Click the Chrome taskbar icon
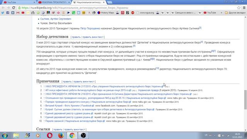The height and width of the screenshot is (139, 247). click(x=72, y=136)
